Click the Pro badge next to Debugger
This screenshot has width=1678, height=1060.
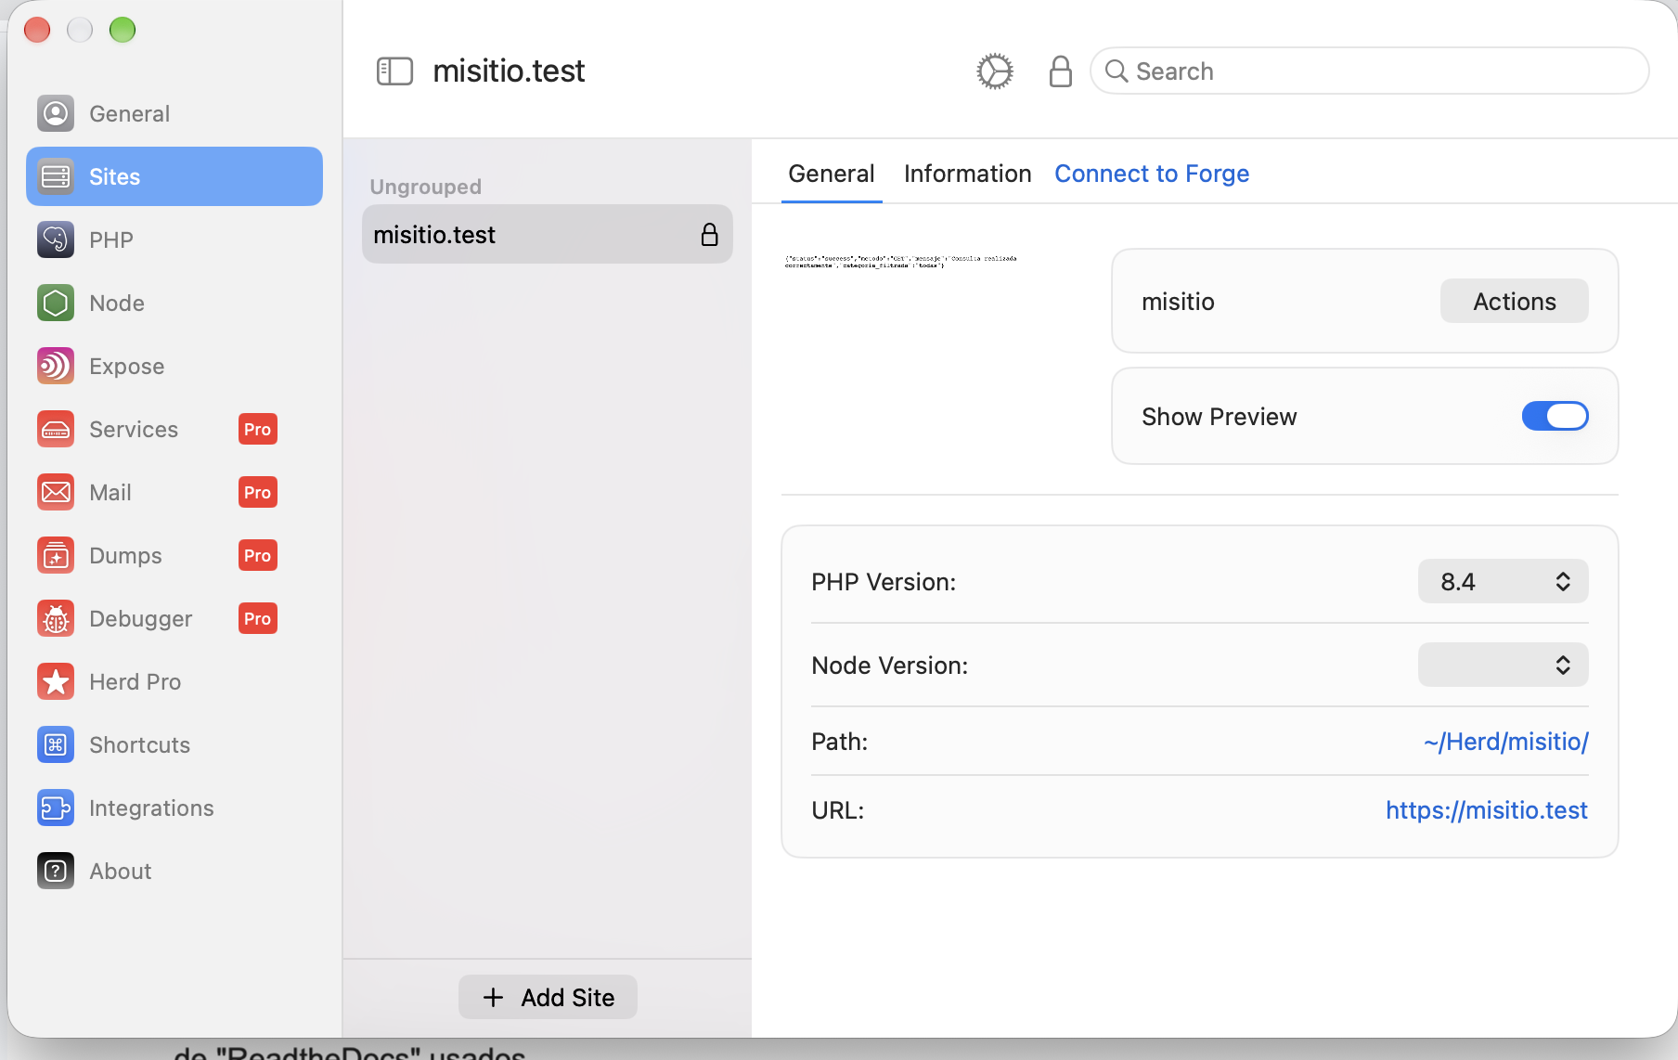pyautogui.click(x=258, y=618)
